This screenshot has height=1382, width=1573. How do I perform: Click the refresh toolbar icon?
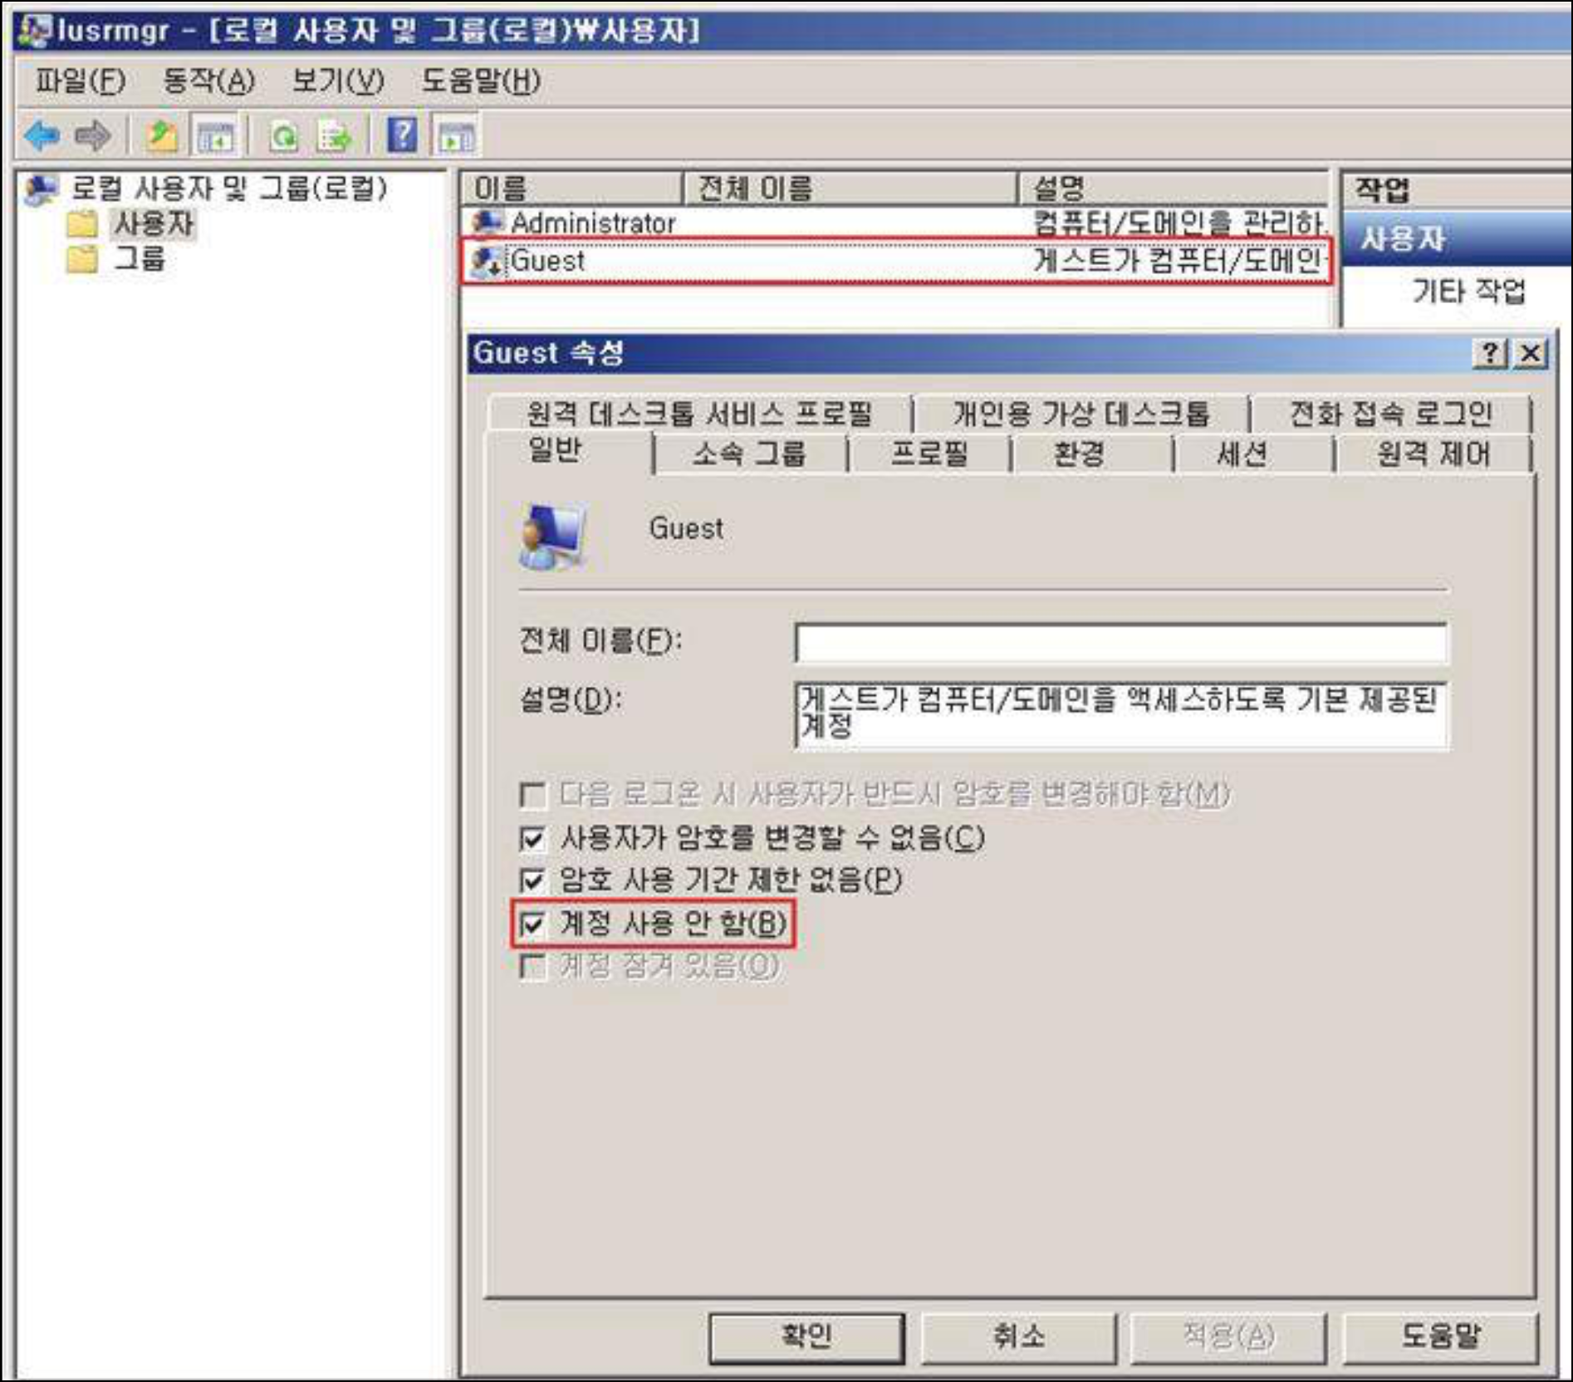[285, 136]
